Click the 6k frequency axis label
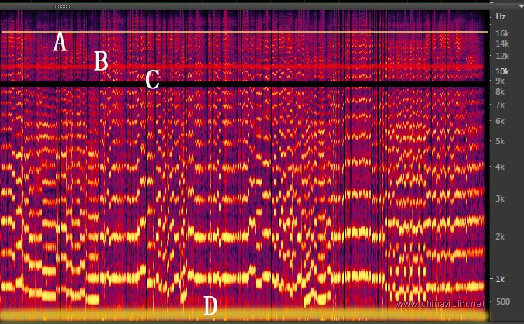 tap(501, 121)
